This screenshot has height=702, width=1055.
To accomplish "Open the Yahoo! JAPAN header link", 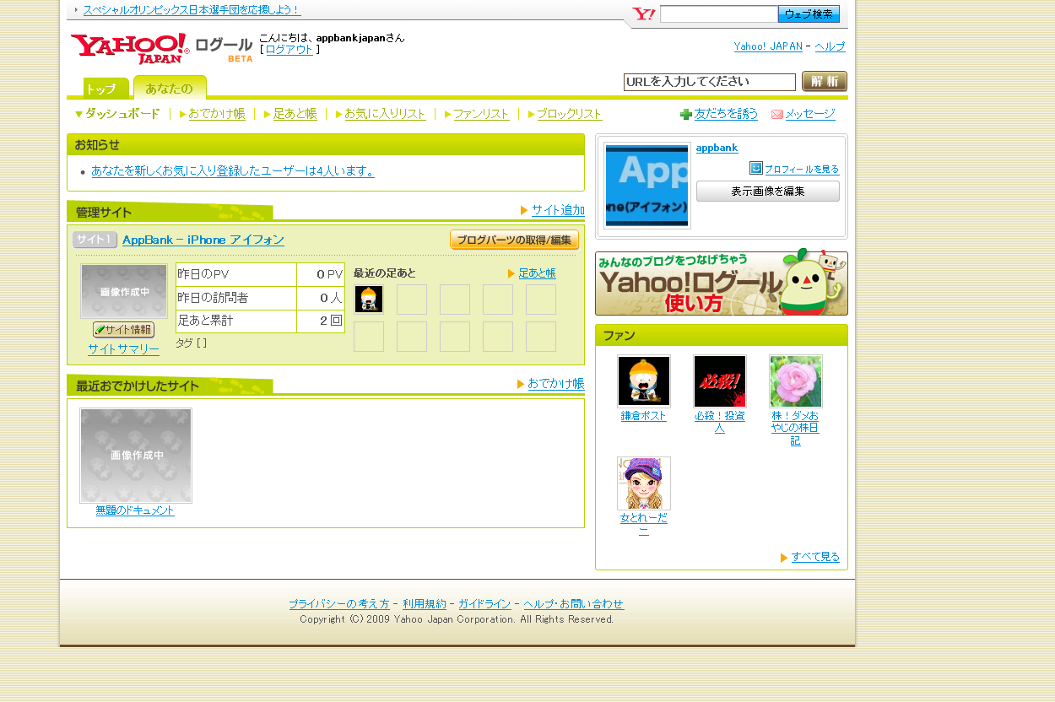I will click(x=768, y=46).
